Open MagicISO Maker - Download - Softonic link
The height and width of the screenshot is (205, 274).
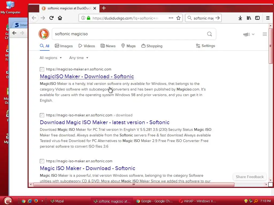point(87,77)
